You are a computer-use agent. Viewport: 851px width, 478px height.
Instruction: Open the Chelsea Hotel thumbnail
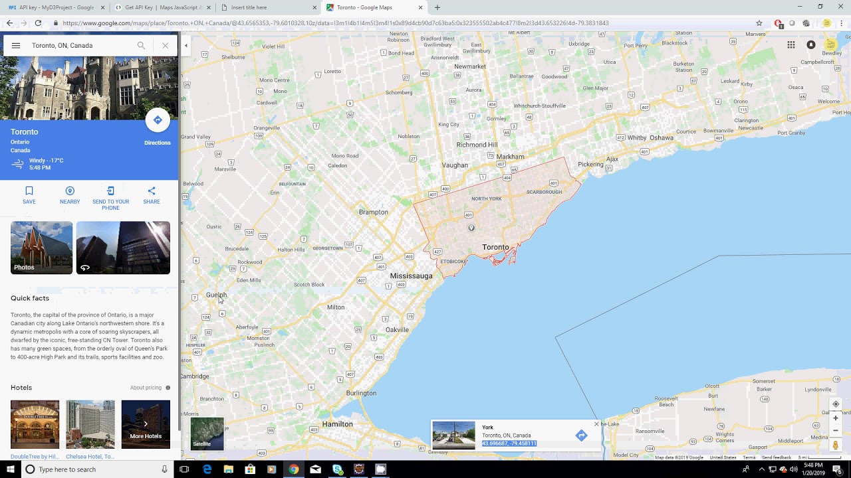[90, 424]
